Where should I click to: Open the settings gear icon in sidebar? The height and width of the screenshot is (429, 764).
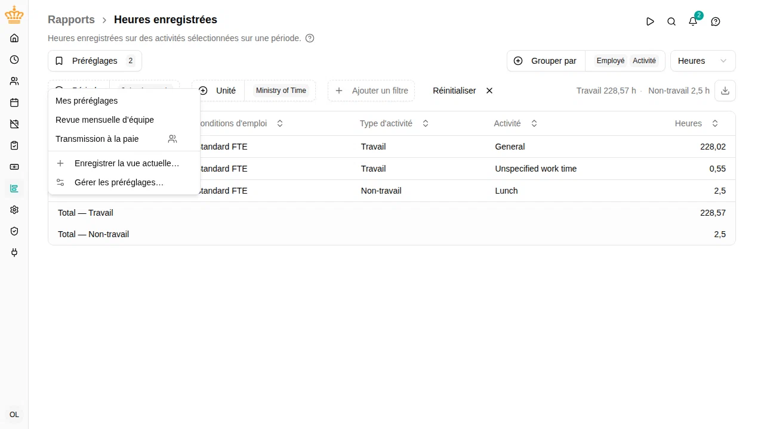coord(14,210)
